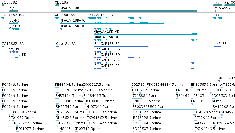Screen dimensions: 235x133
Task: Click the EK261662.5prime EST label
Action: [x=102, y=118]
